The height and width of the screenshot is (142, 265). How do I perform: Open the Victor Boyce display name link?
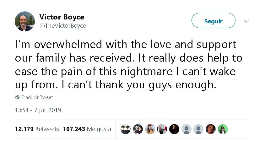pos(62,17)
